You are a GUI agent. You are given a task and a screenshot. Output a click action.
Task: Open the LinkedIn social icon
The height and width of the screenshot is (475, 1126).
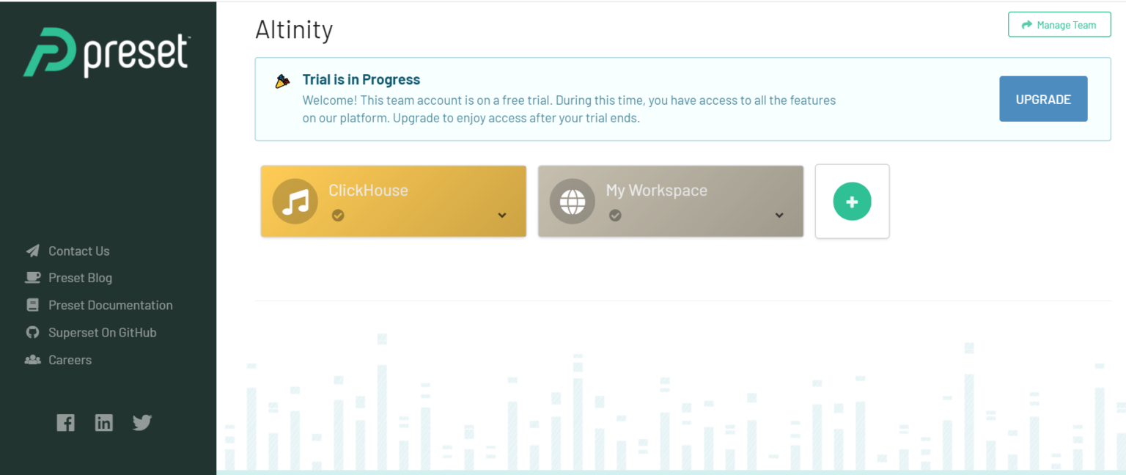point(104,422)
